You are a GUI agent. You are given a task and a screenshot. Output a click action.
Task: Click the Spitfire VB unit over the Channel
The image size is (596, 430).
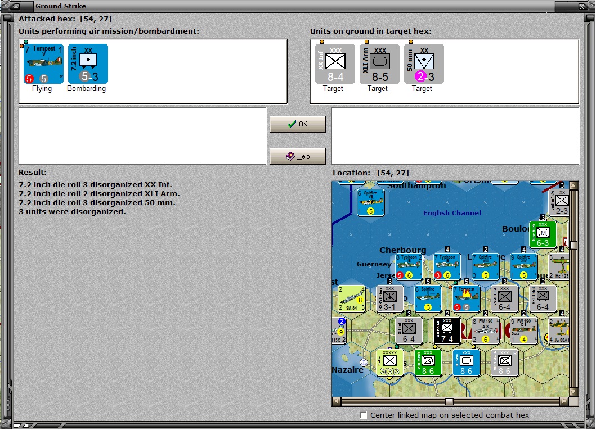pos(370,202)
